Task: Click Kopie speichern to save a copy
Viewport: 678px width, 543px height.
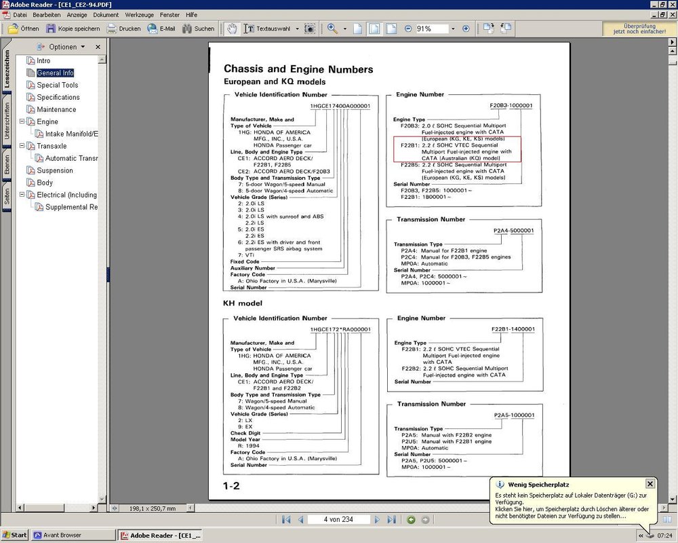Action: coord(73,29)
